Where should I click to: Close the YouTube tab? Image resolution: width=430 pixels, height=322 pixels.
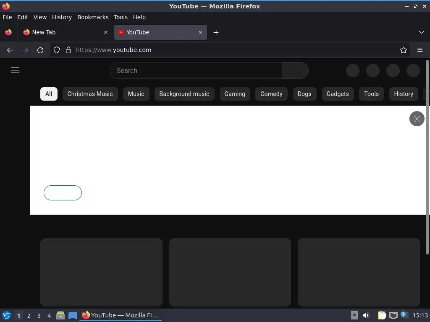tap(200, 32)
